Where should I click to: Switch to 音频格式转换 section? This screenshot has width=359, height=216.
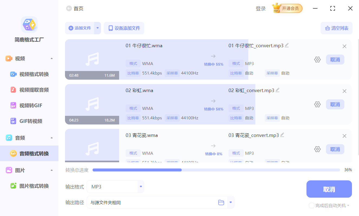point(30,153)
